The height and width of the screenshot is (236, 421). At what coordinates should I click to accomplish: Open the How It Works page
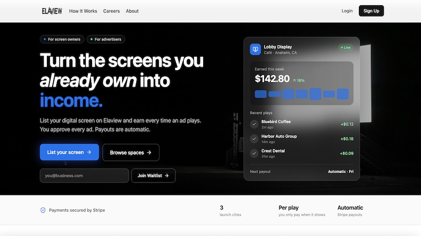83,11
